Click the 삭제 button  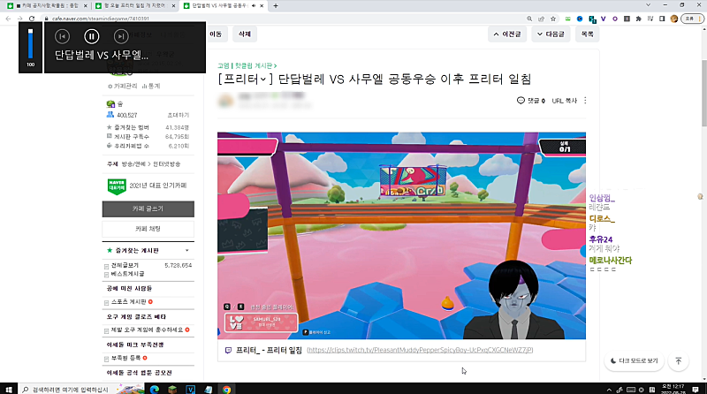[x=245, y=34]
